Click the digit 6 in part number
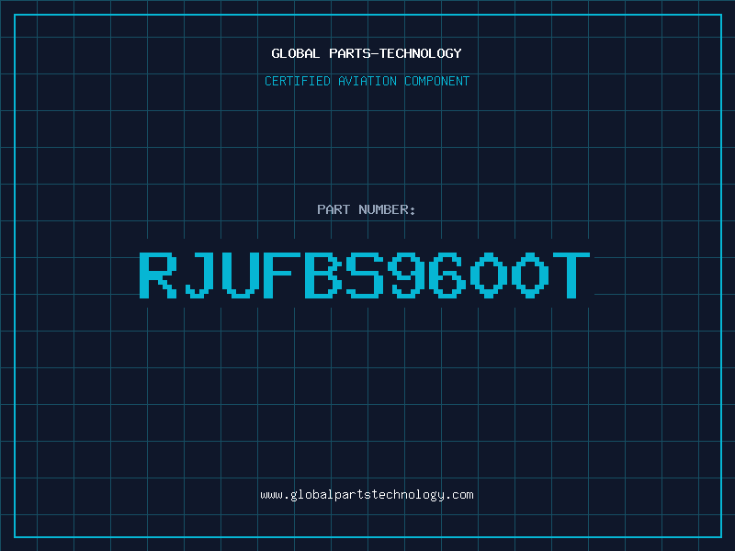 point(447,275)
